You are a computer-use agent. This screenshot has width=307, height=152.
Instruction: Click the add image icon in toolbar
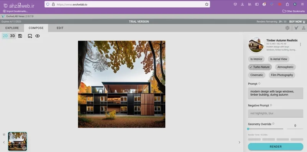point(30,36)
